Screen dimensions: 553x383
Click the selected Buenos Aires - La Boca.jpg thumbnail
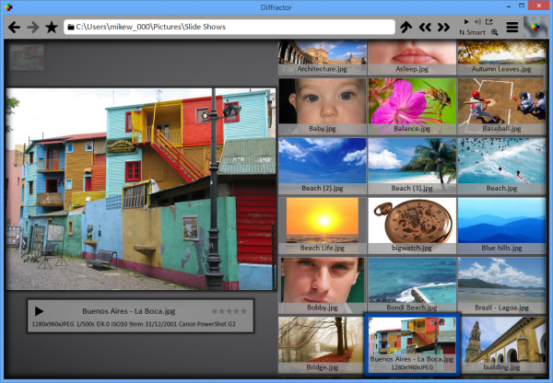[x=412, y=344]
